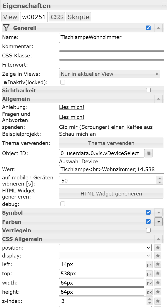Click the star icon next to z-index
167x307 pixels.
click(158, 301)
